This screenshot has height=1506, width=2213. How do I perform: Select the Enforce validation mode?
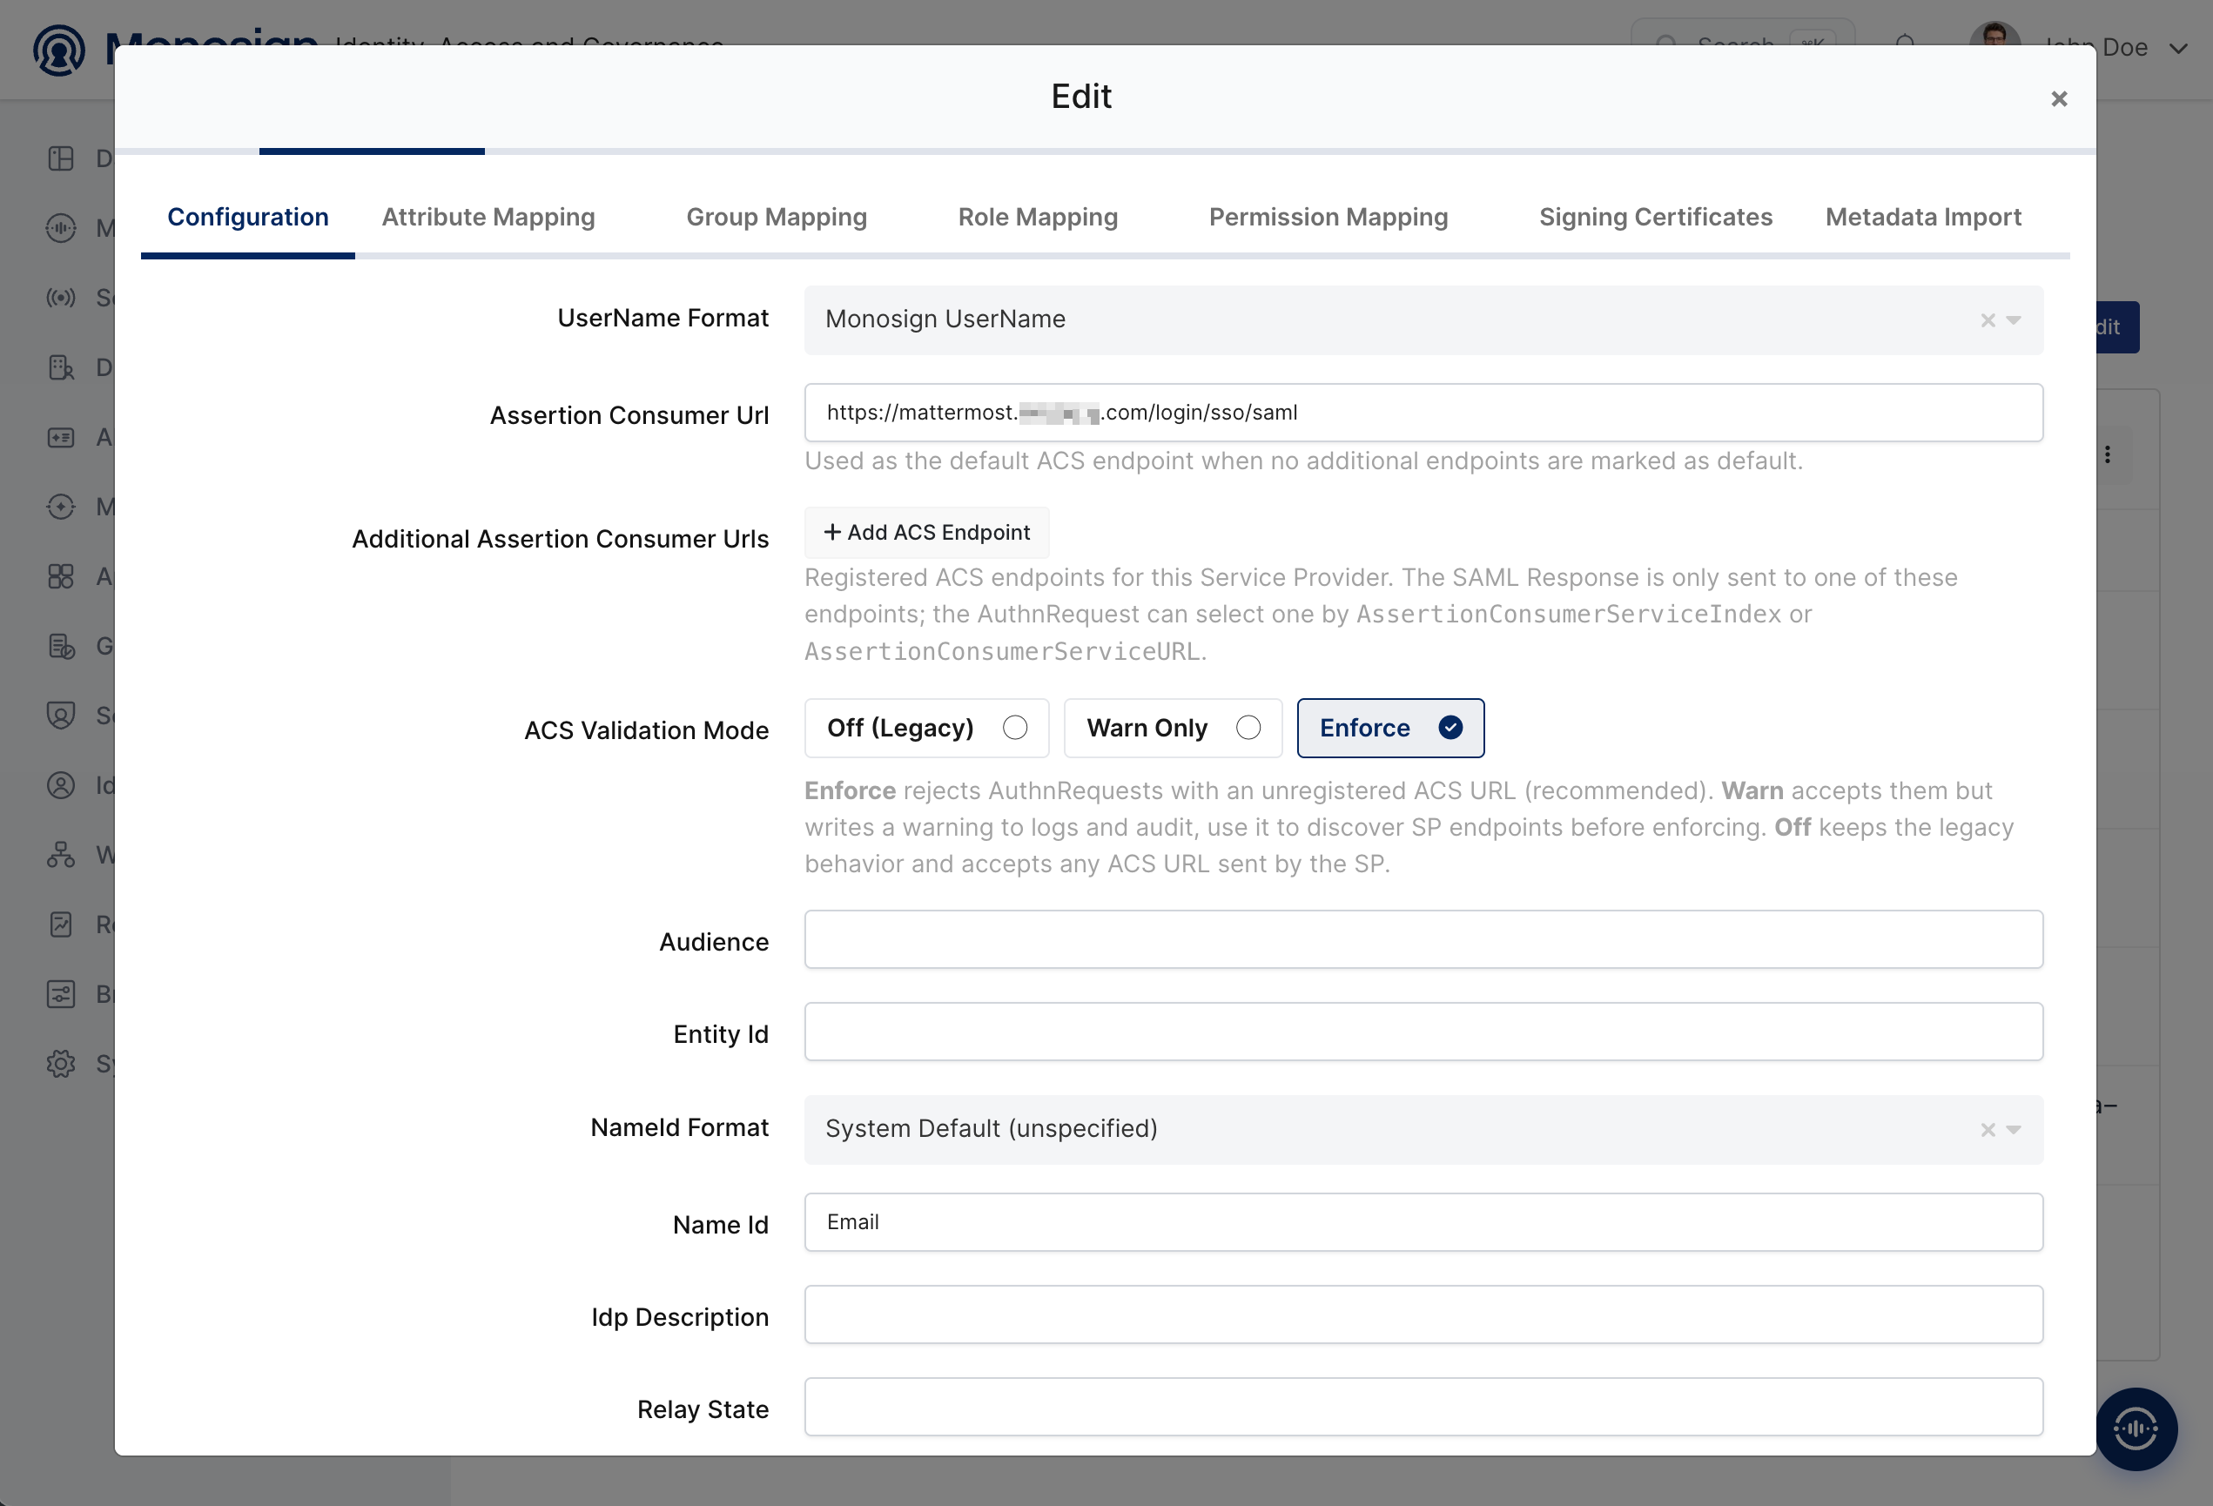click(1389, 729)
